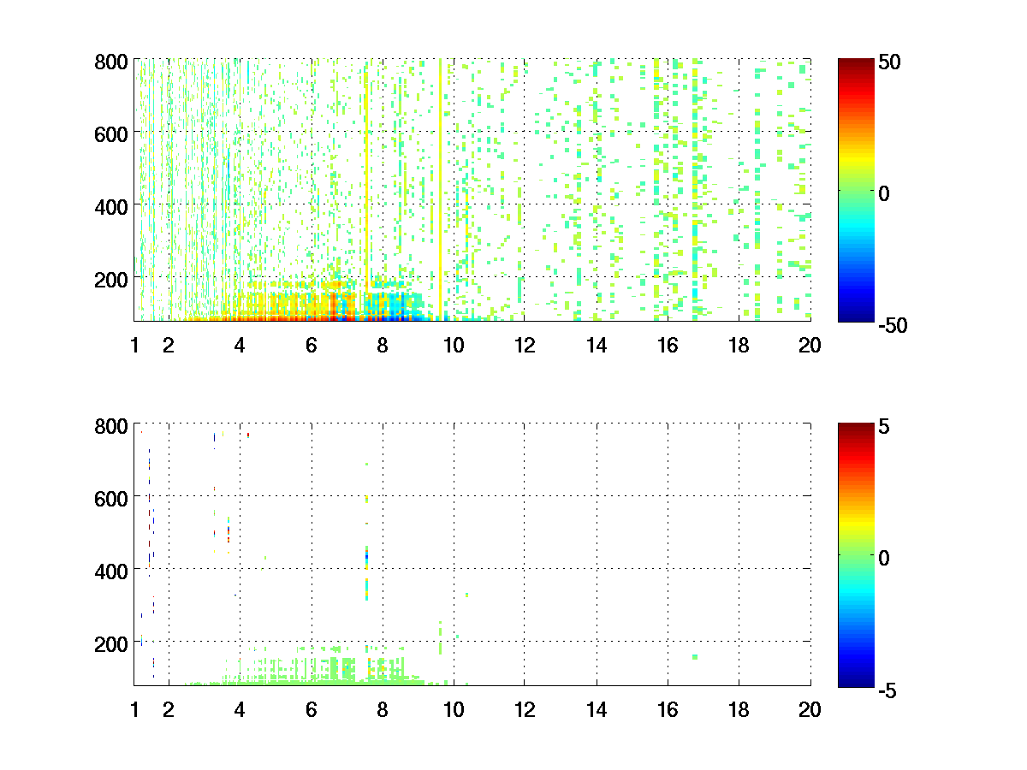1027x770 pixels.
Task: Click the y-axis tick '600' on lower plot
Action: (x=111, y=498)
